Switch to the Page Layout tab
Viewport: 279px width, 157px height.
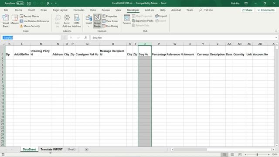pyautogui.click(x=60, y=10)
